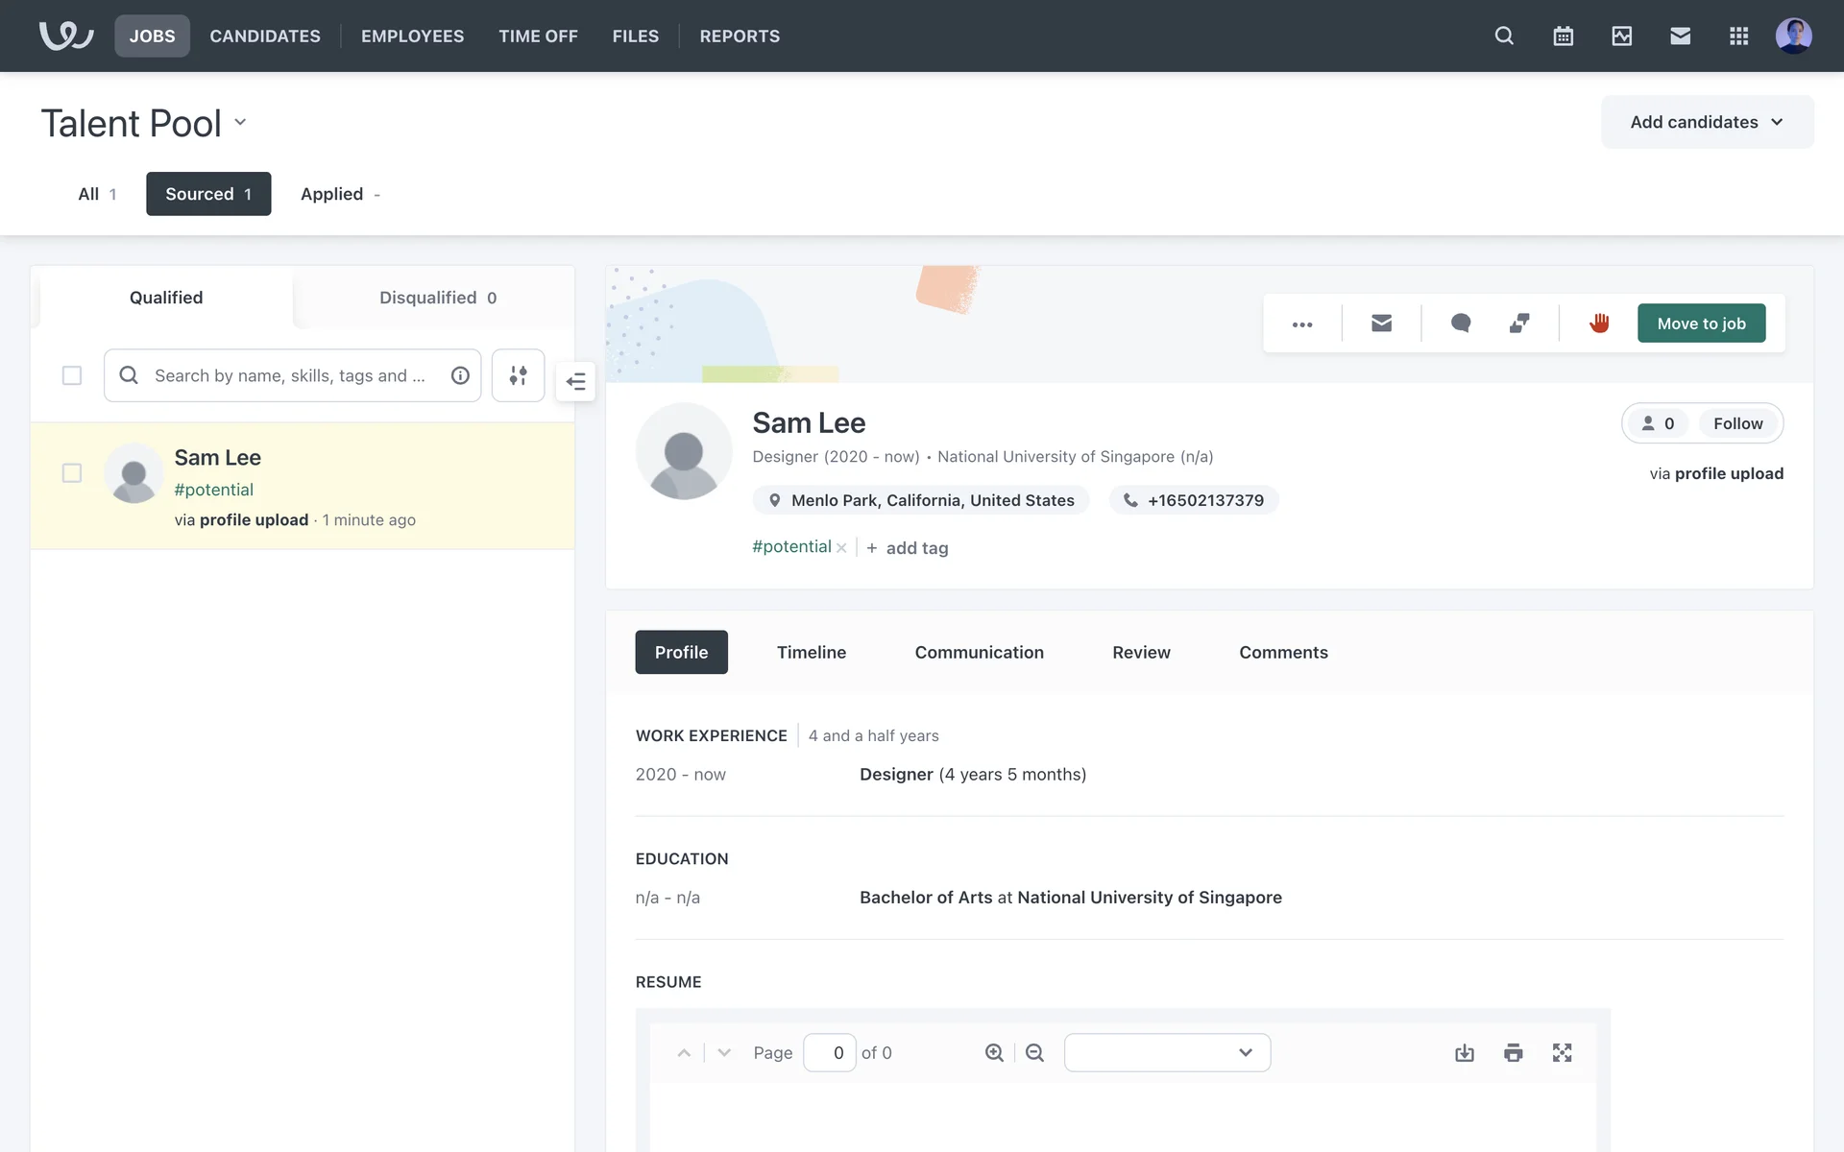Check the Sam Lee candidate checkbox
Image resolution: width=1844 pixels, height=1152 pixels.
coord(72,473)
